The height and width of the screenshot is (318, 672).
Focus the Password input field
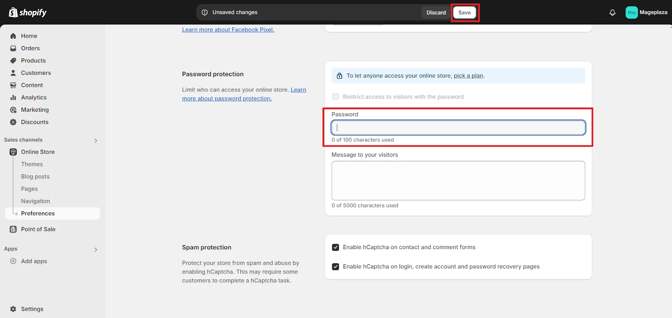[458, 128]
